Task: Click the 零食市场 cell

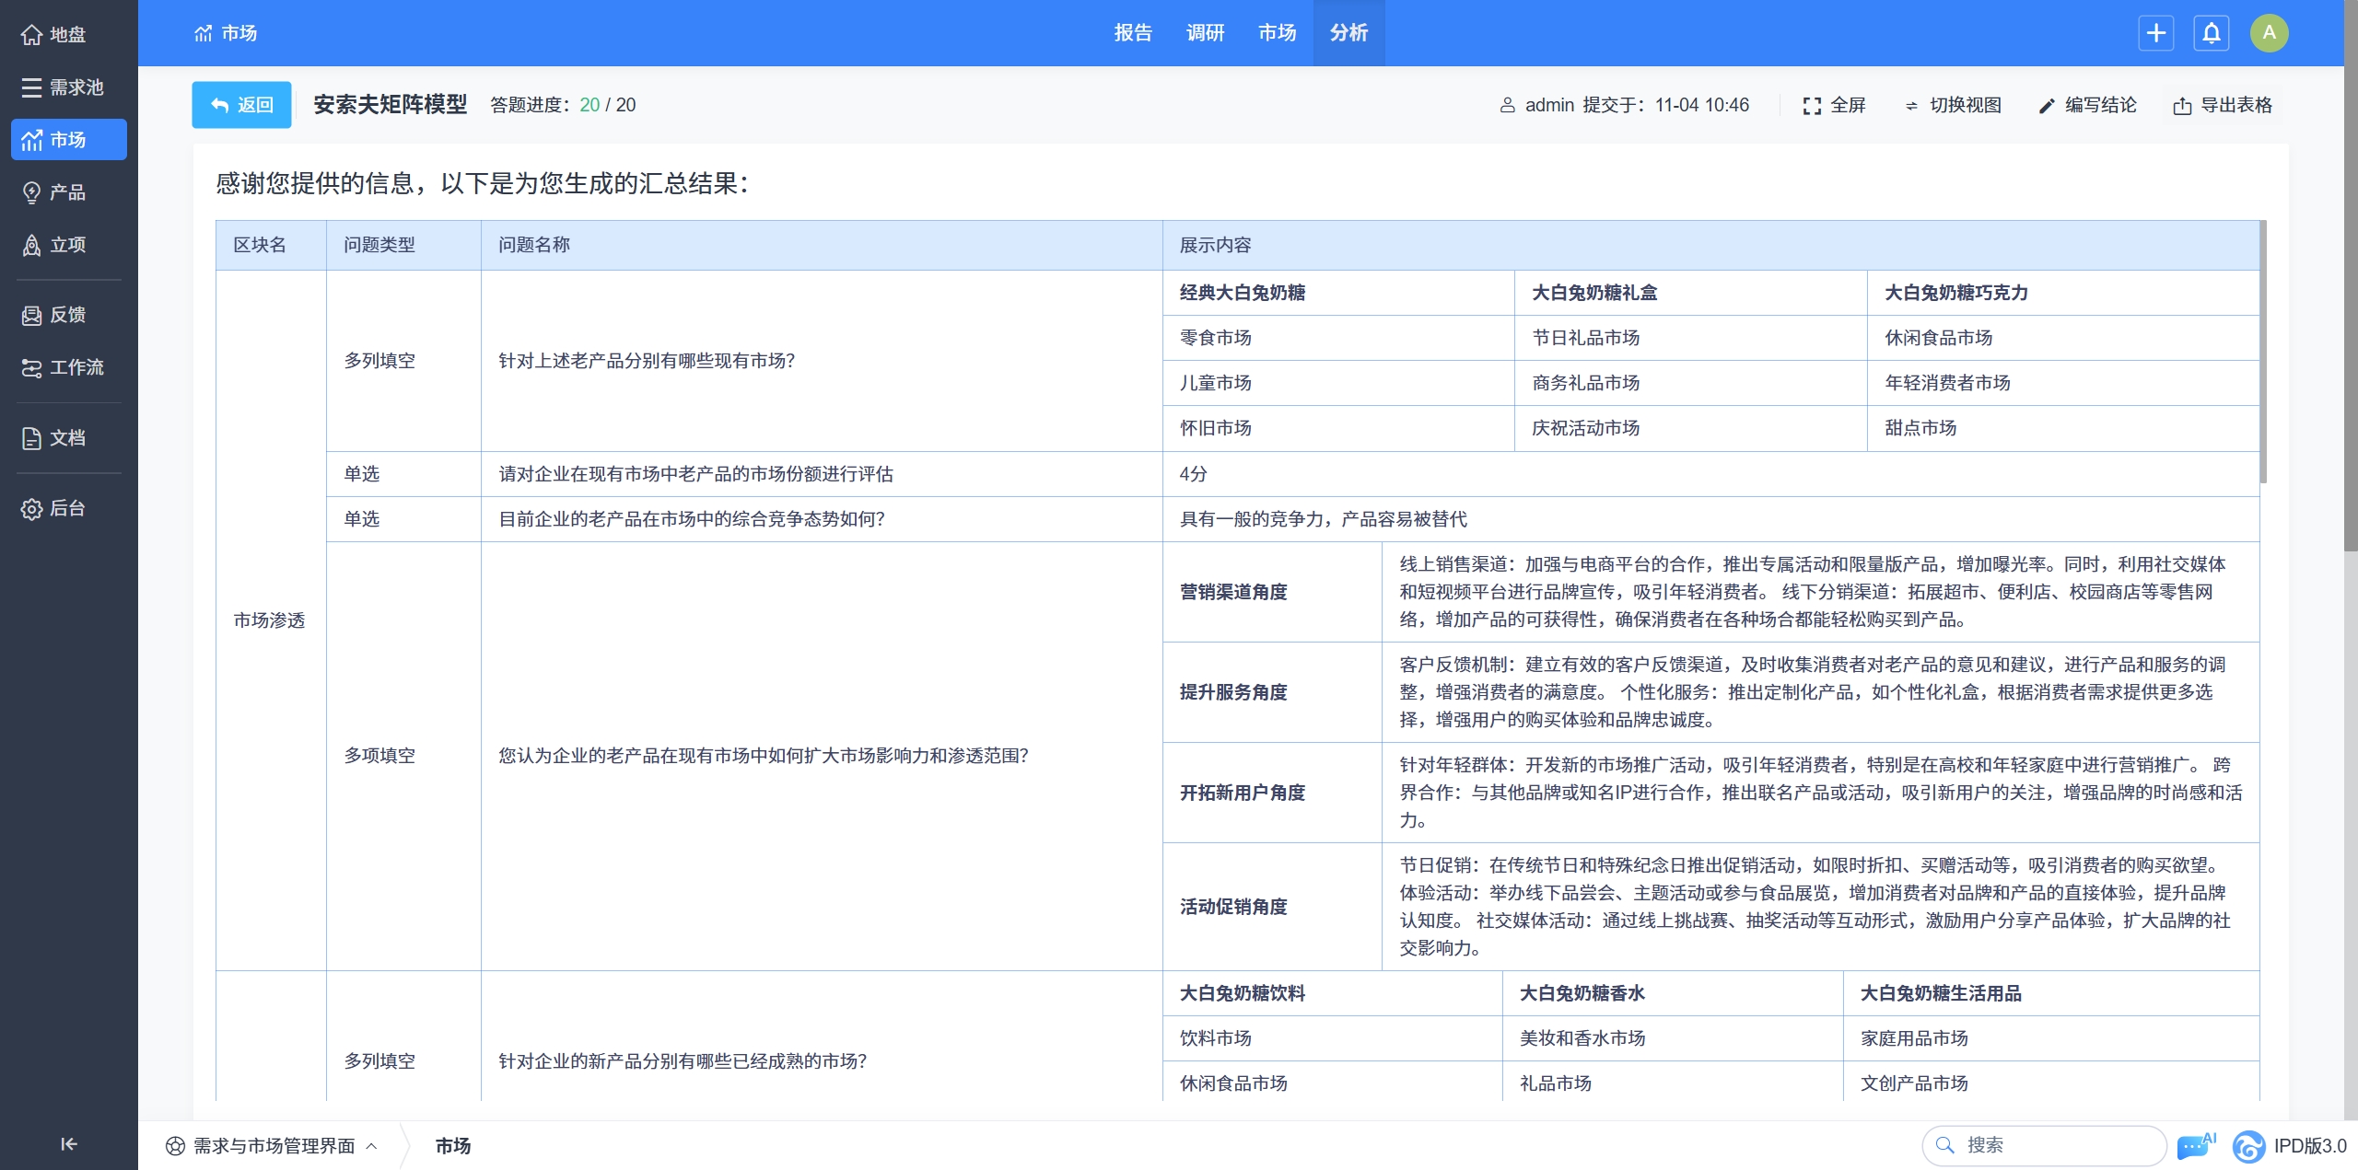Action: [1338, 338]
